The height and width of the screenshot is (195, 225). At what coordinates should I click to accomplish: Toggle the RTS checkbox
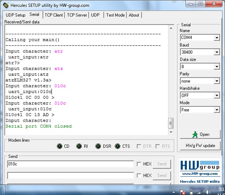pyautogui.click(x=158, y=146)
